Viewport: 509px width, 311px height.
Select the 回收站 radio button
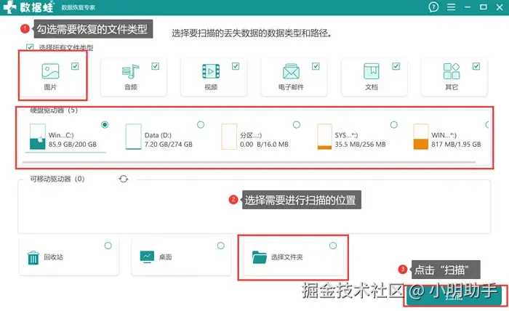click(108, 246)
